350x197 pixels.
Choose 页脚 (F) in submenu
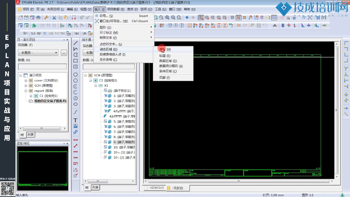[x=173, y=78]
